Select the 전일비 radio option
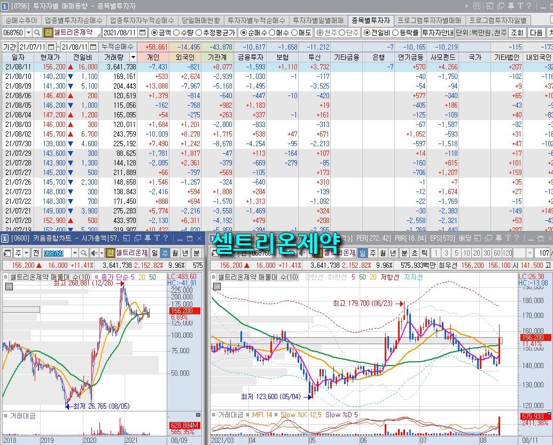 pyautogui.click(x=367, y=33)
